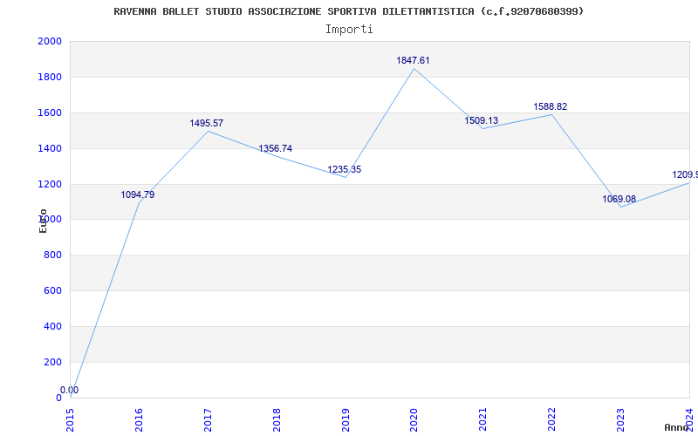
Task: Click the Importi chart subtitle
Action: 349,30
